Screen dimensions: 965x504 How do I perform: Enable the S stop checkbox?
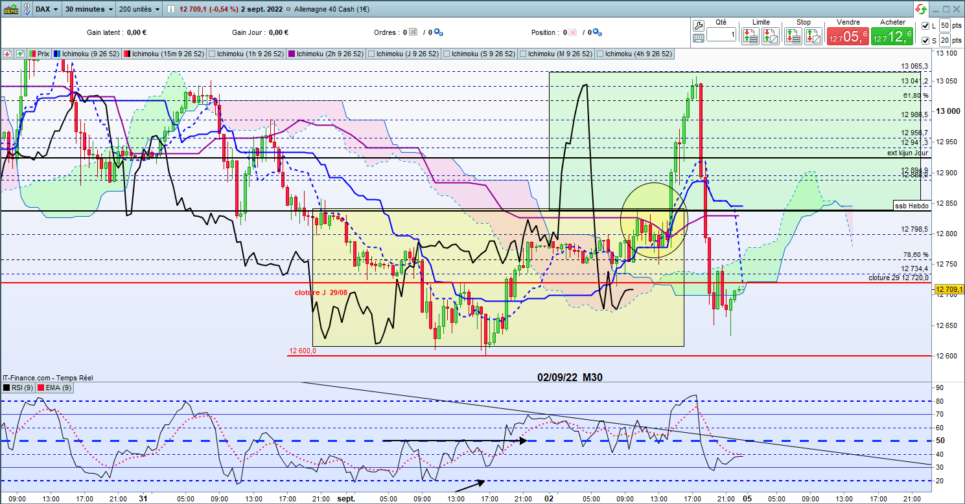(925, 41)
